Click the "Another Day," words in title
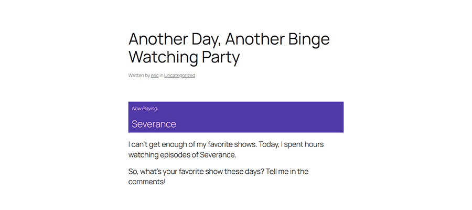The width and height of the screenshot is (472, 210). click(175, 40)
